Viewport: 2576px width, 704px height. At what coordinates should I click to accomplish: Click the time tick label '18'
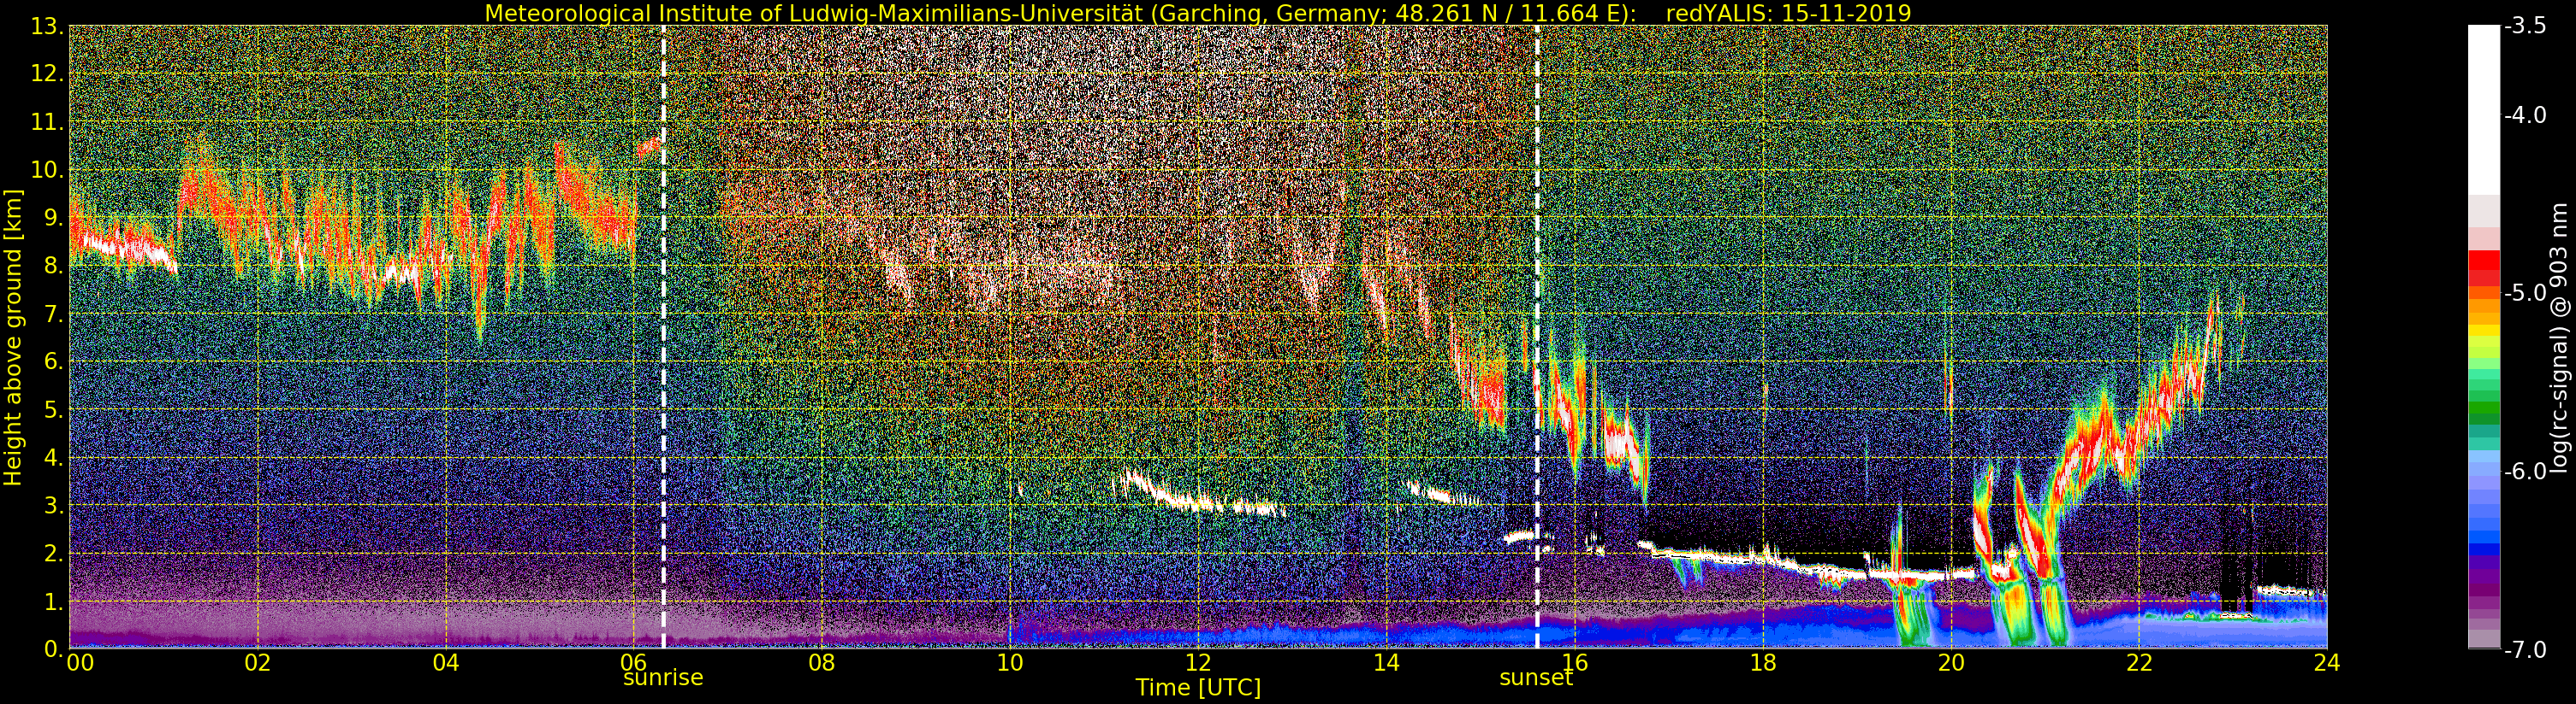coord(1762,663)
